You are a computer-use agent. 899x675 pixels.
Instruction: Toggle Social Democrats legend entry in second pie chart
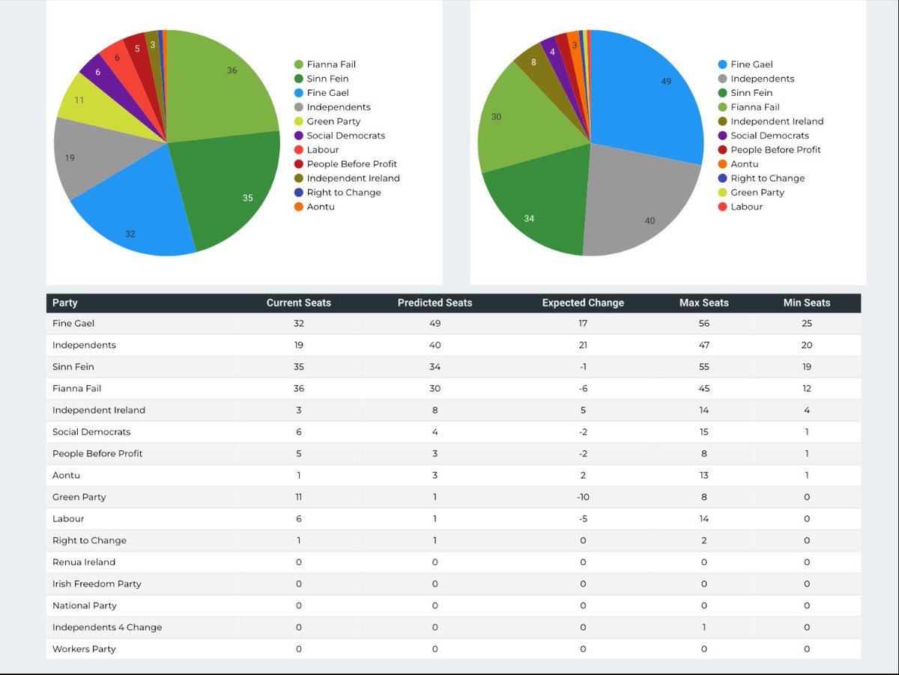point(764,136)
